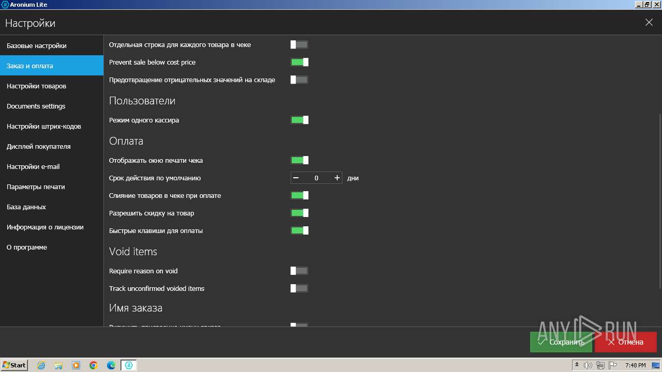Click the Сохранить button

click(561, 342)
